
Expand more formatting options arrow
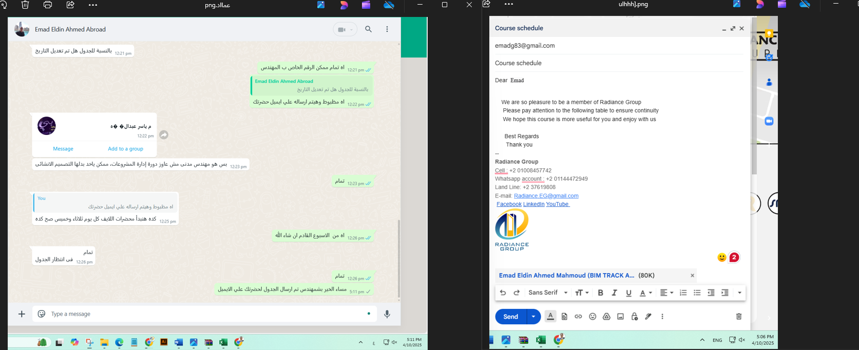click(739, 293)
